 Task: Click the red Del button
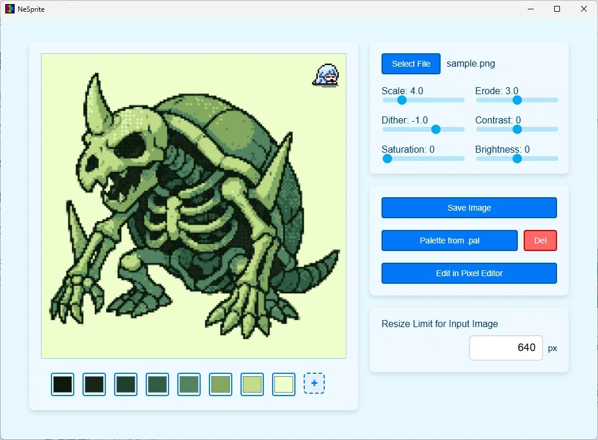click(540, 240)
